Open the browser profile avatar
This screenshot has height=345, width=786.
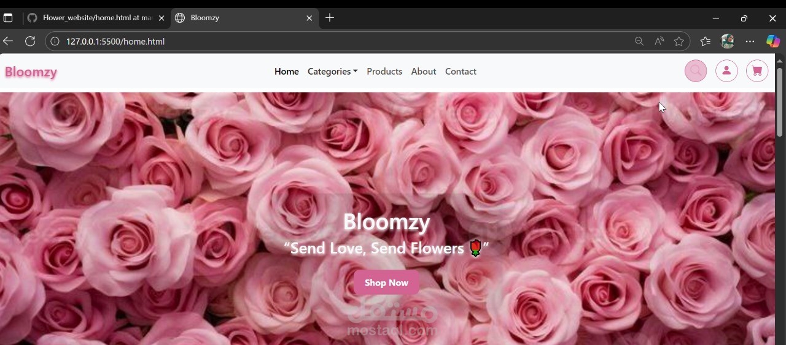[728, 42]
